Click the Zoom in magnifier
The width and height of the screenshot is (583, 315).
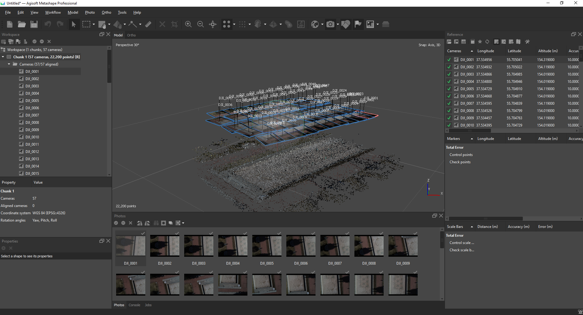188,24
